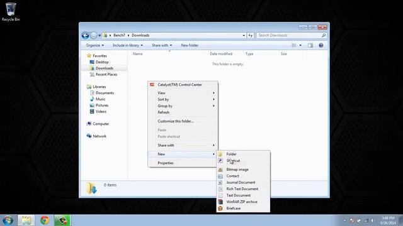
Task: Expand the context menu Share with submenu
Action: pyautogui.click(x=183, y=145)
